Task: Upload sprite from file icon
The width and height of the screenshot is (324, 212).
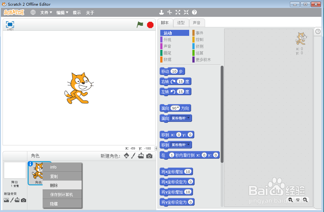Action: click(141, 156)
